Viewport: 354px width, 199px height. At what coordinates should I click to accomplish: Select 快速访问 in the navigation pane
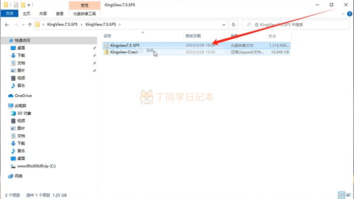coord(49,40)
